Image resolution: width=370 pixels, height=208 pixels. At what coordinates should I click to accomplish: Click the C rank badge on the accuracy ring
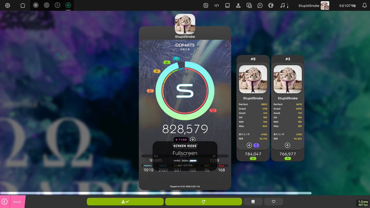point(150,91)
